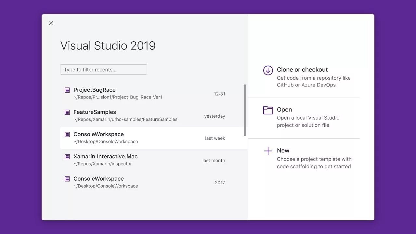
Task: Click 'Open a local Visual Studio project' description
Action: tap(308, 122)
